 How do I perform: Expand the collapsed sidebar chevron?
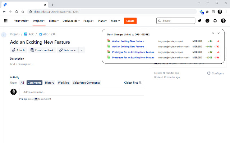coord(4,35)
